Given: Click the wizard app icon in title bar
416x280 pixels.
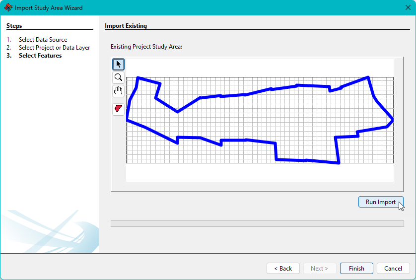Looking at the screenshot, I should [8, 8].
